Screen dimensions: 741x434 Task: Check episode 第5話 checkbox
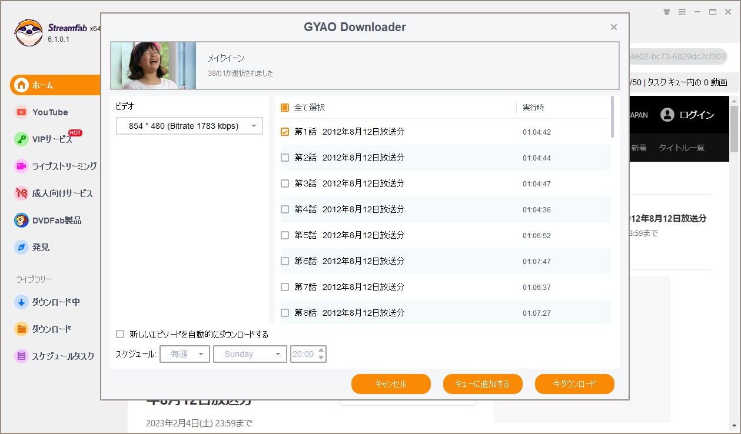point(285,235)
